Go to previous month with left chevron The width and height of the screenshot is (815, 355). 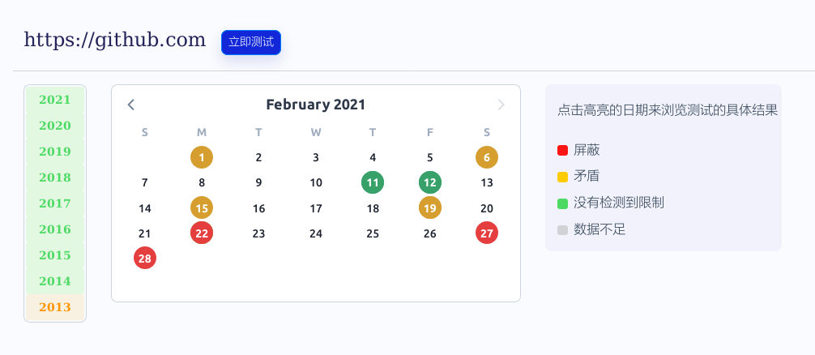pos(131,105)
